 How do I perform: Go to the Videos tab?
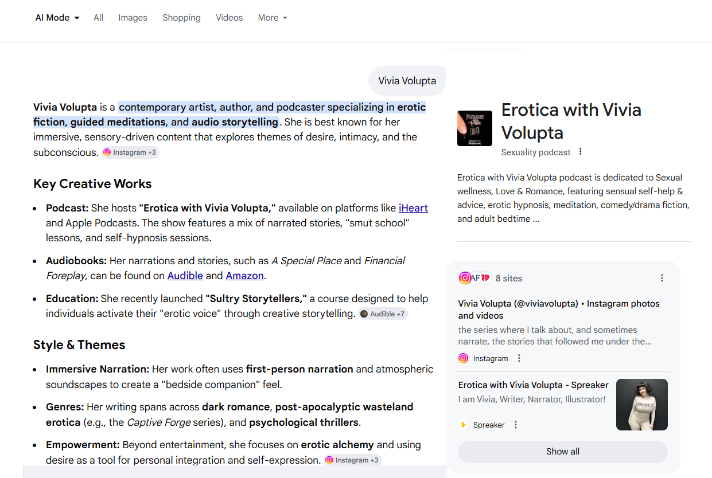pyautogui.click(x=229, y=18)
